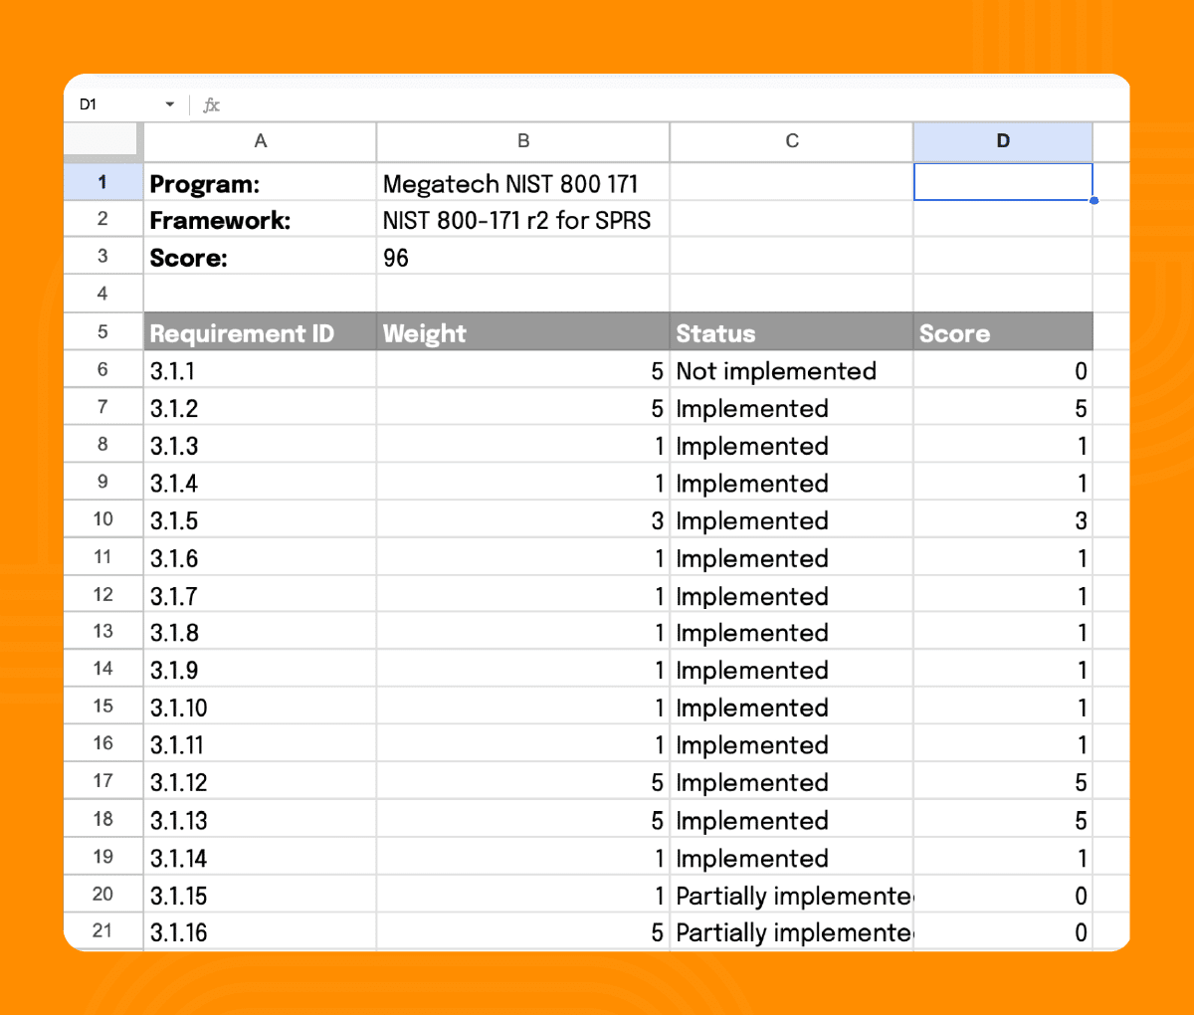Viewport: 1194px width, 1015px height.
Task: Click the fill handle on cell D1
Action: click(x=1094, y=200)
